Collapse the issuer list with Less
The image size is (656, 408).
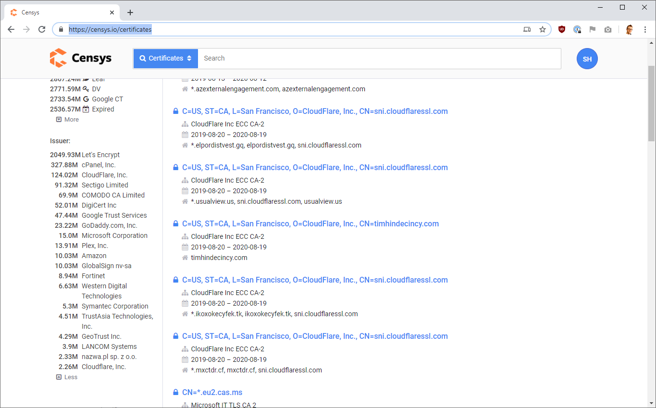[67, 377]
